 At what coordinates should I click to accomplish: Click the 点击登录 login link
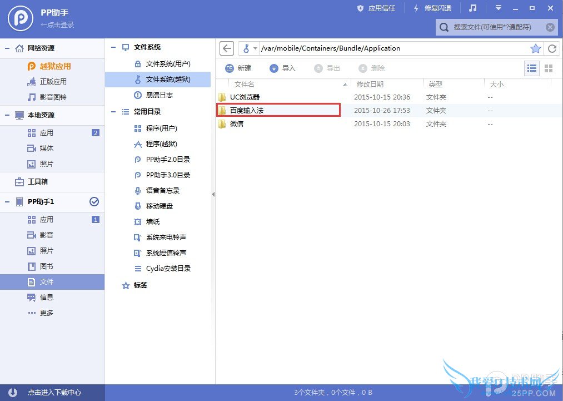[x=57, y=25]
